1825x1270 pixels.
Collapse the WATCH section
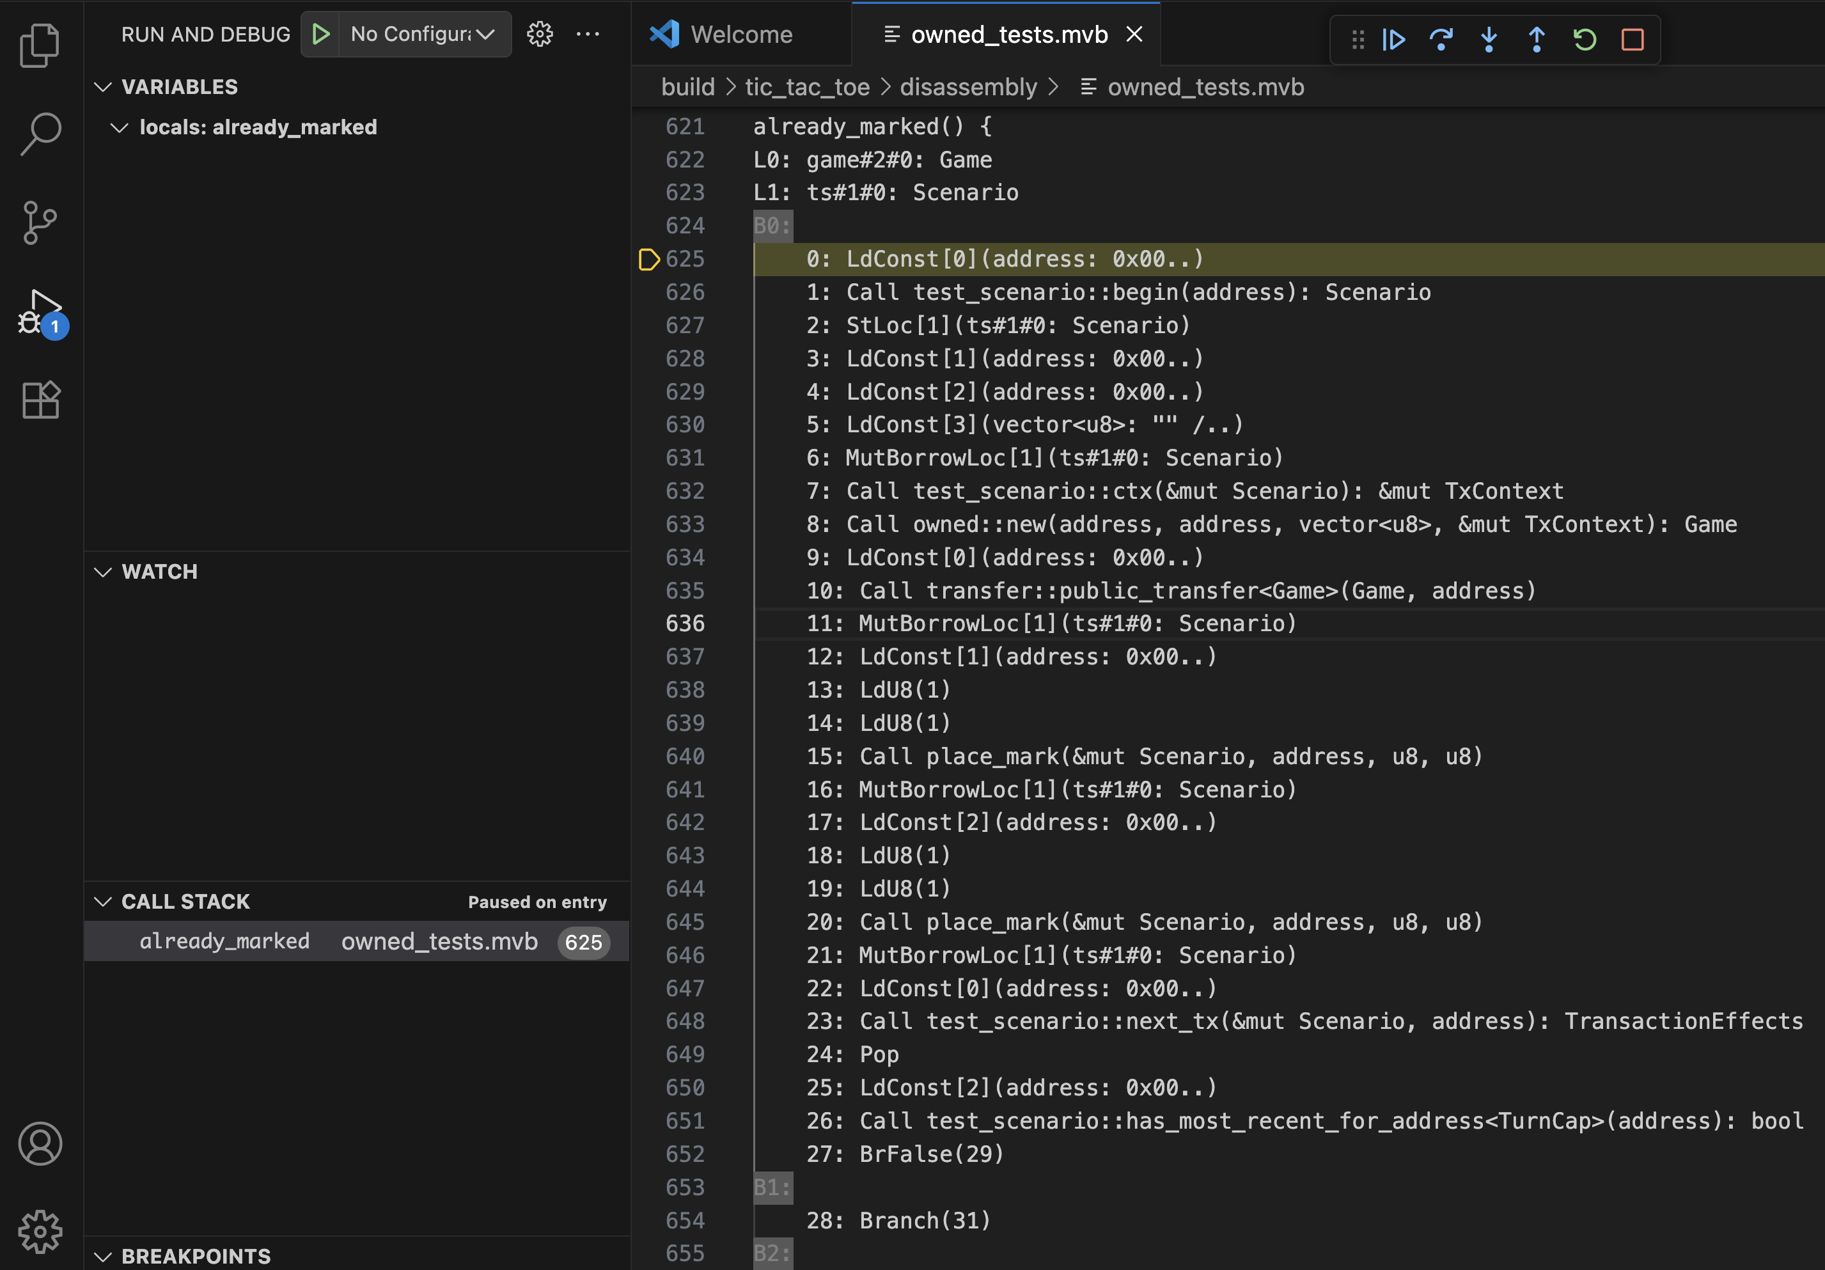[x=102, y=572]
